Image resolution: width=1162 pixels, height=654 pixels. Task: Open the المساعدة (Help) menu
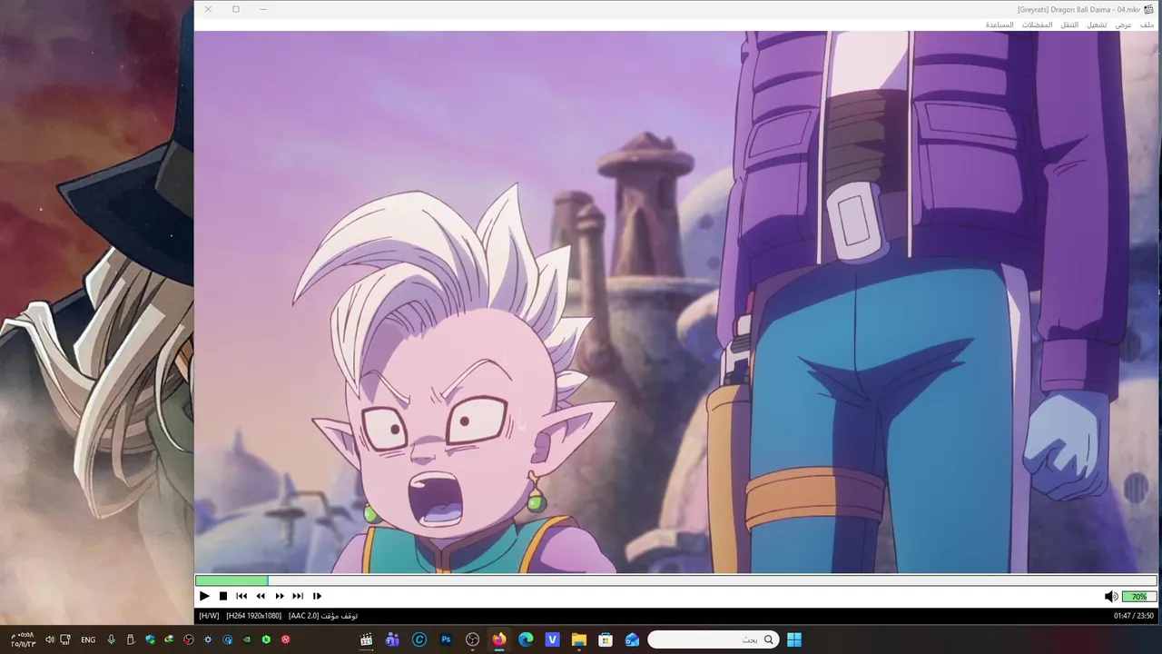(1000, 25)
